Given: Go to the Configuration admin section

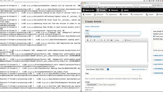Looking at the screenshot, I should pyautogui.click(x=137, y=15).
